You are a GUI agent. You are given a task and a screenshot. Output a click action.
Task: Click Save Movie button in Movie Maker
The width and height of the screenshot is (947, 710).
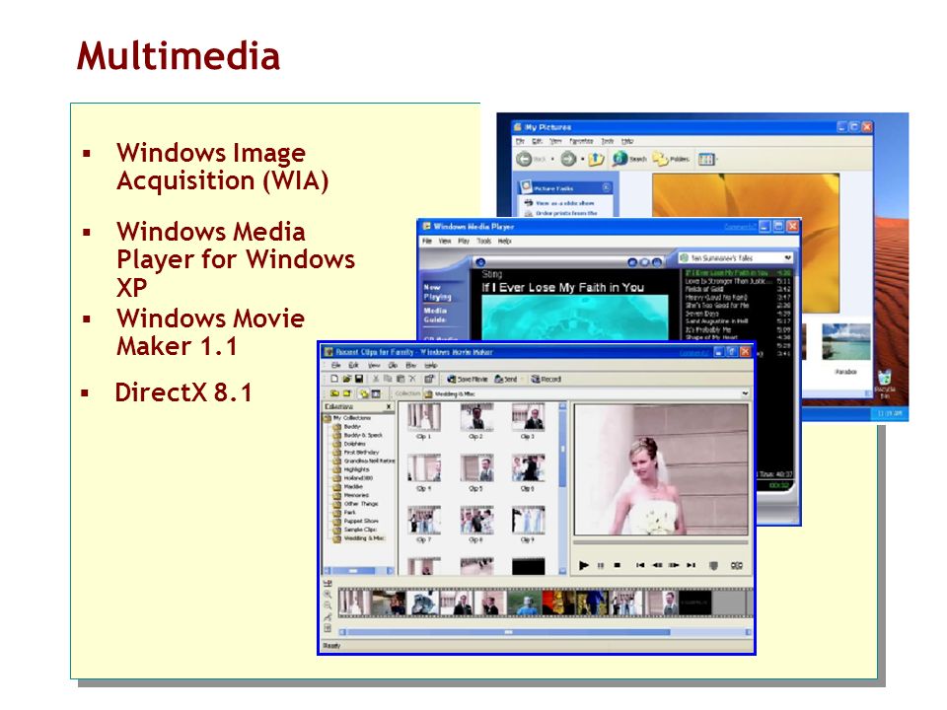coord(467,379)
